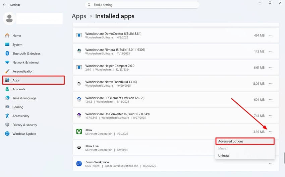Click the Wondershare DemoCreator 8 app icon
The width and height of the screenshot is (285, 177).
[x=79, y=35]
